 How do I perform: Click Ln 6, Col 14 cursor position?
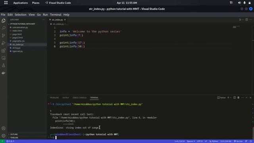click(x=179, y=141)
